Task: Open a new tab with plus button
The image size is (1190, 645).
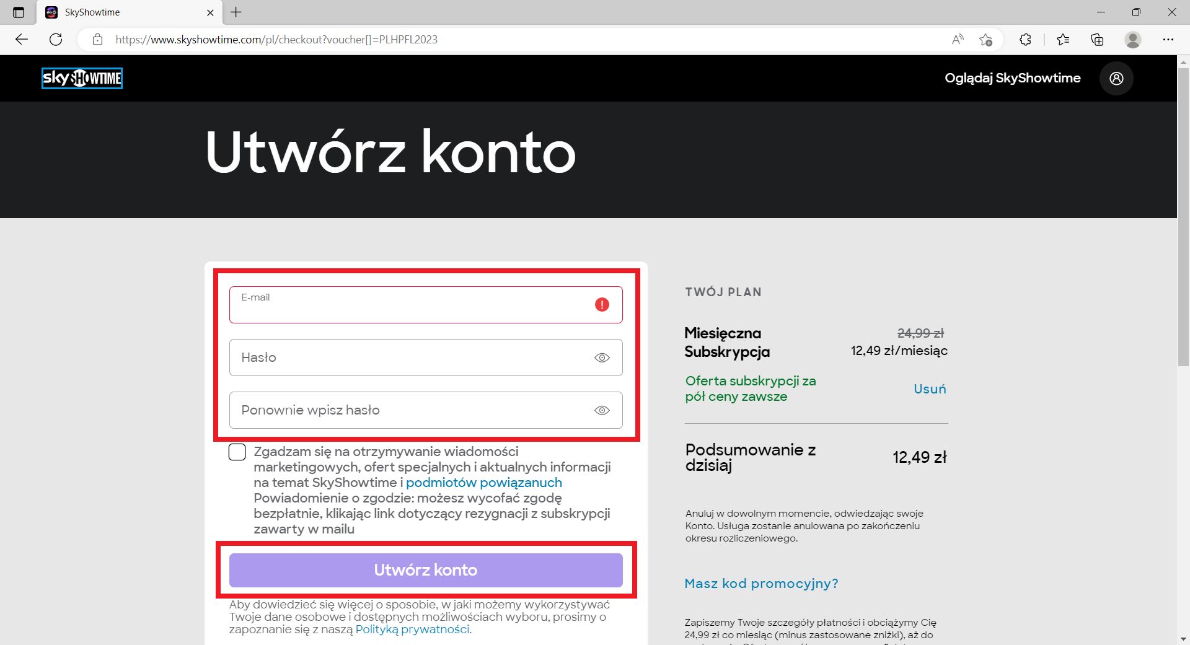Action: (236, 12)
